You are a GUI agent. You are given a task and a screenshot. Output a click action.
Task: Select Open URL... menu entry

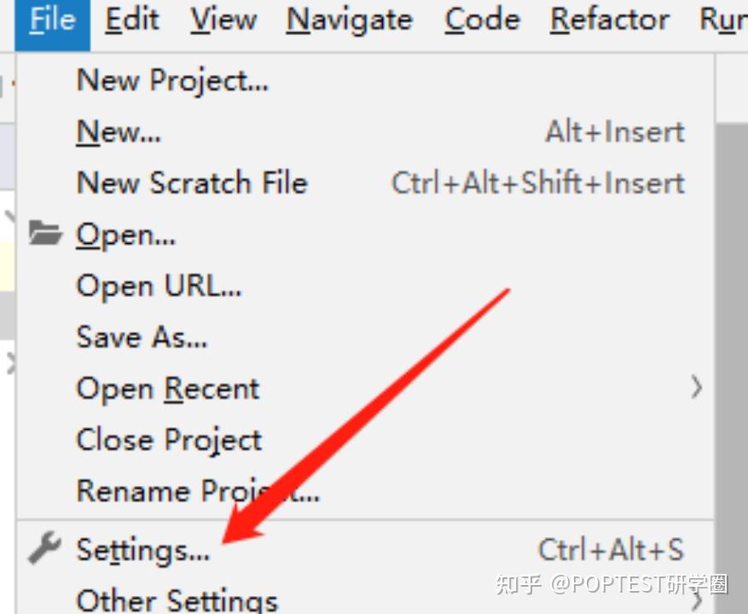(159, 287)
